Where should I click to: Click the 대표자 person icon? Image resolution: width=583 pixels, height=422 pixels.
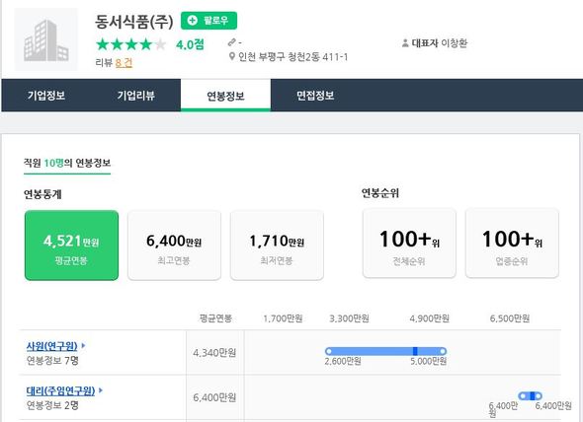tap(405, 43)
